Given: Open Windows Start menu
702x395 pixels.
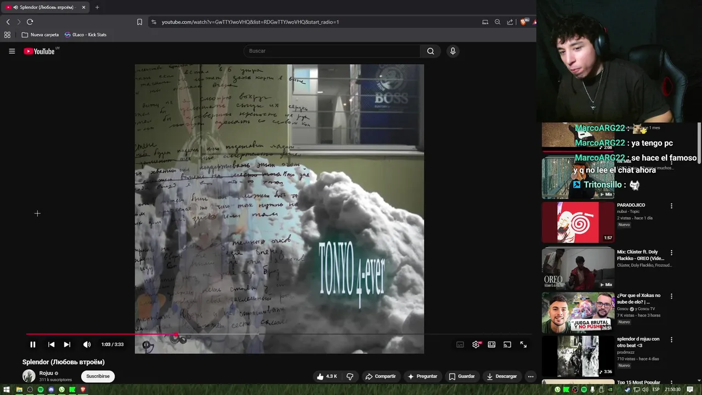Looking at the screenshot, I should pyautogui.click(x=8, y=390).
